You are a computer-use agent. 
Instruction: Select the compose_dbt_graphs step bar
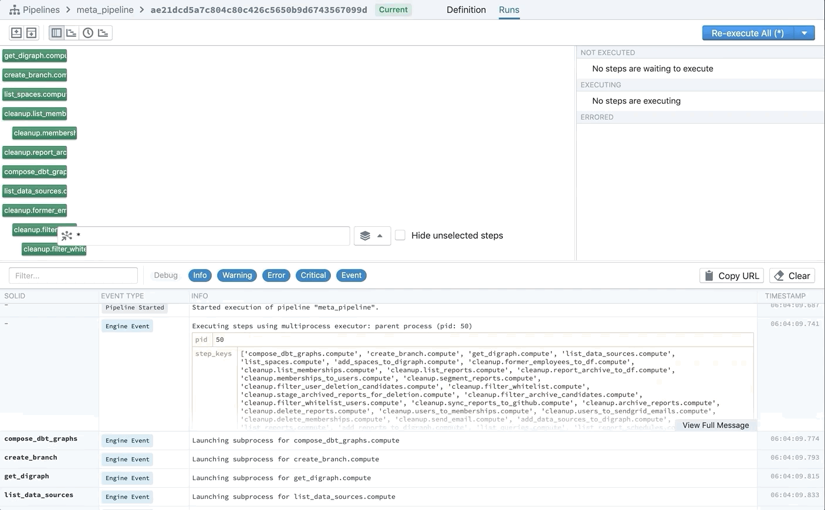(x=35, y=172)
